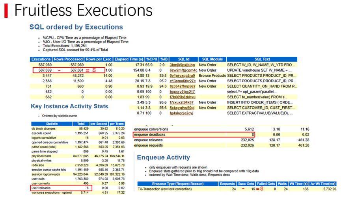Open the 8z3542ffmp562 SQL Id link

click(183, 86)
